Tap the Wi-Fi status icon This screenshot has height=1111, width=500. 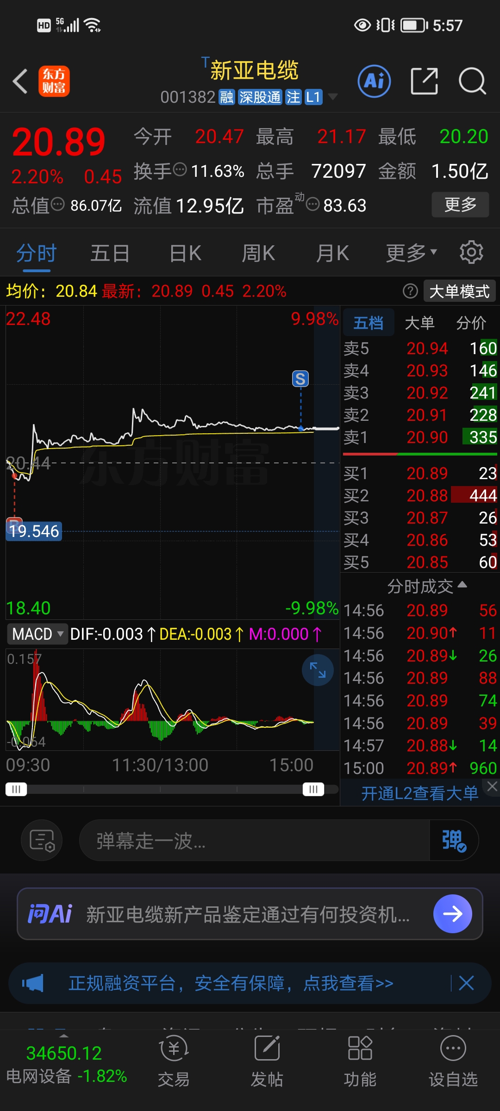tap(93, 25)
